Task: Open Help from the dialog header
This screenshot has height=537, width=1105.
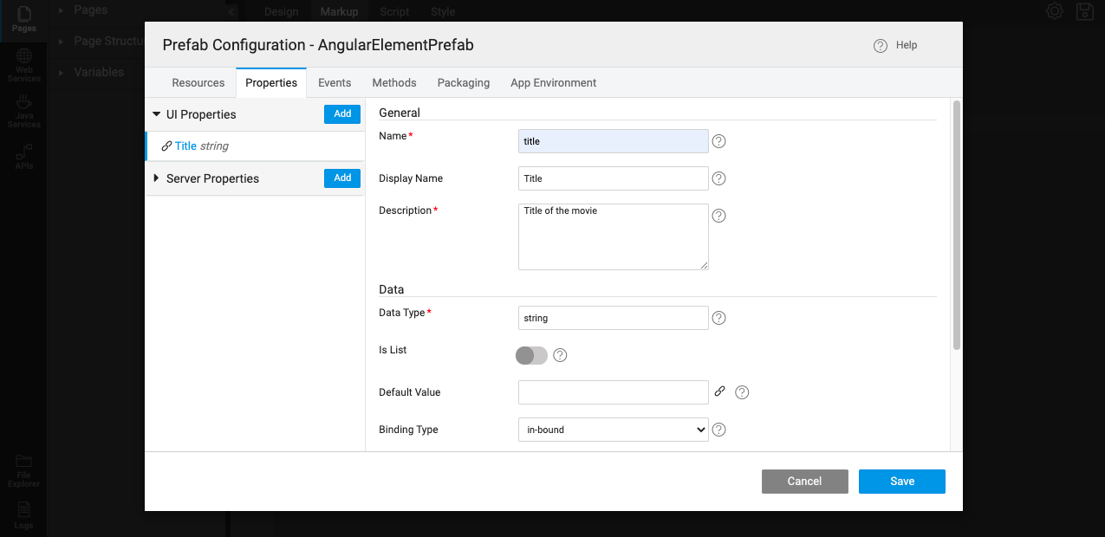Action: (x=895, y=46)
